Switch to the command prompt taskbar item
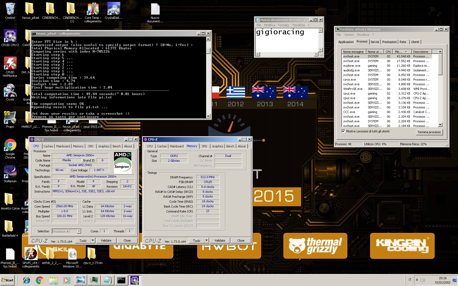 [x=121, y=280]
